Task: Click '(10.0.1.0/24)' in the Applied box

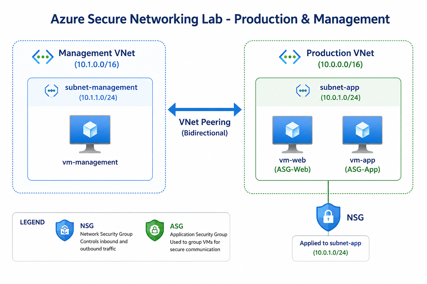Action: coord(331,253)
